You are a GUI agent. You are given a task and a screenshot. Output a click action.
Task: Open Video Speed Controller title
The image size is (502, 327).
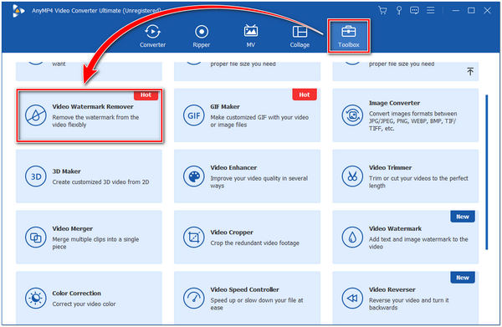244,289
